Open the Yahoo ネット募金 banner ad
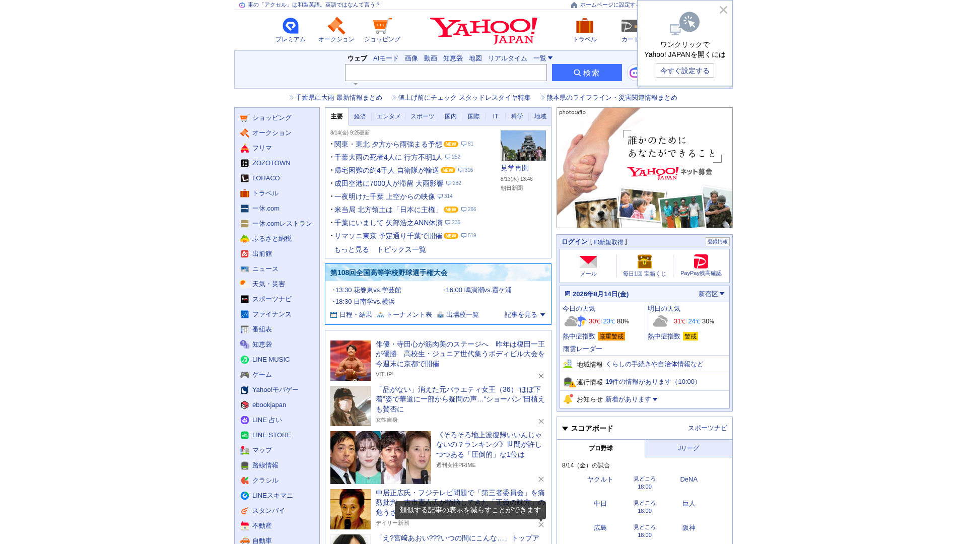967x544 pixels. (645, 168)
